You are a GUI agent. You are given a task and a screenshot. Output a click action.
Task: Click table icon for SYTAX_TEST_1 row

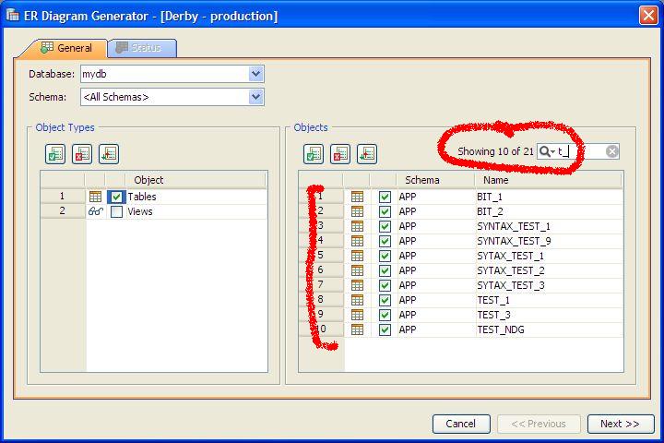click(358, 256)
